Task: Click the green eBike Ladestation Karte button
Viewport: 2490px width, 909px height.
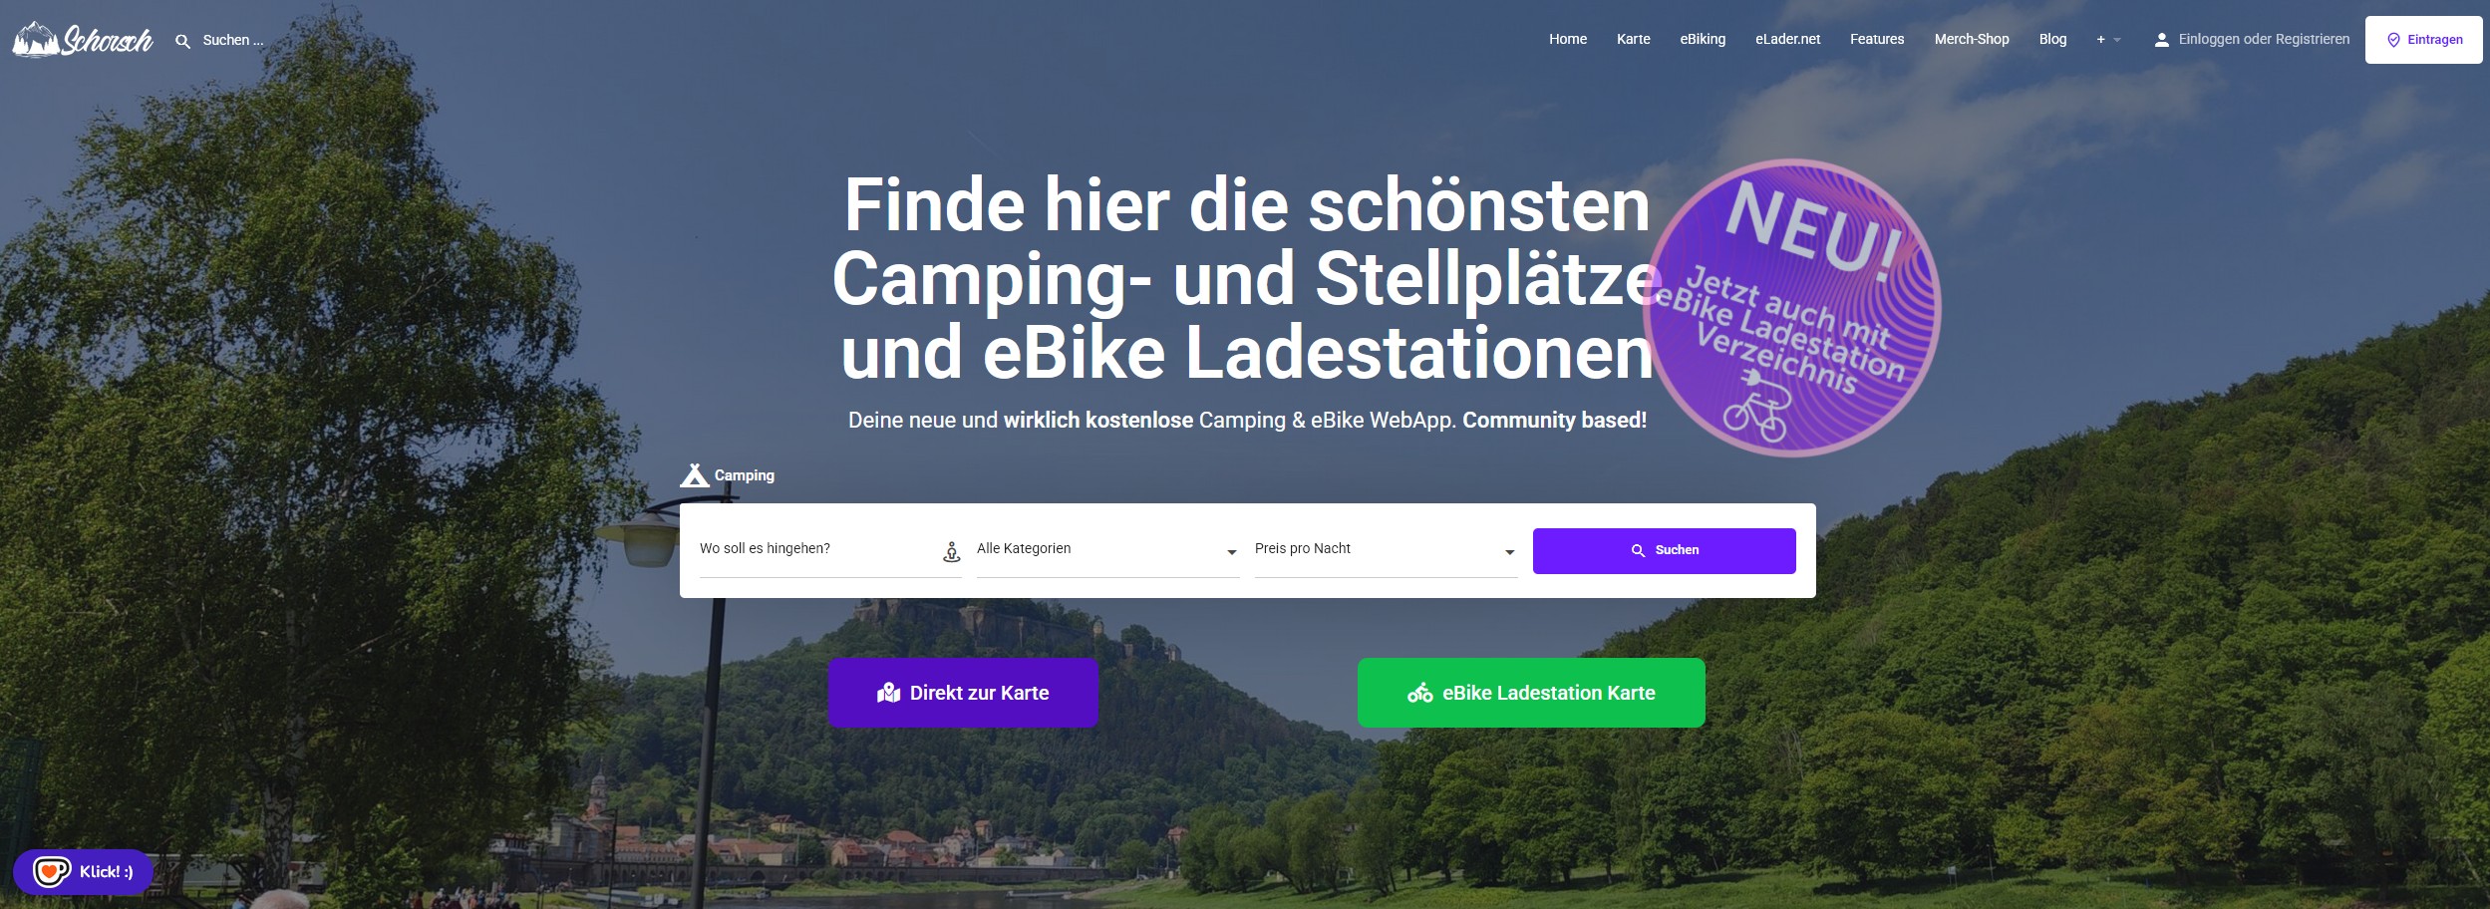Action: 1531,693
